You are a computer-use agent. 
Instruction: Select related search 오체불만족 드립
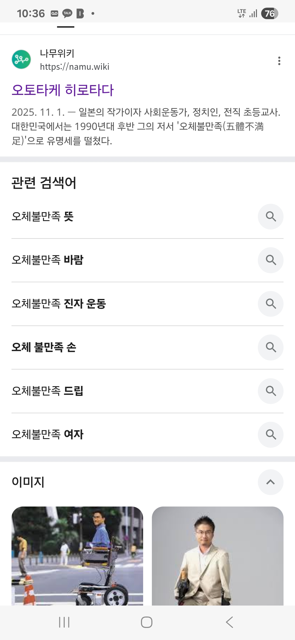click(x=47, y=391)
